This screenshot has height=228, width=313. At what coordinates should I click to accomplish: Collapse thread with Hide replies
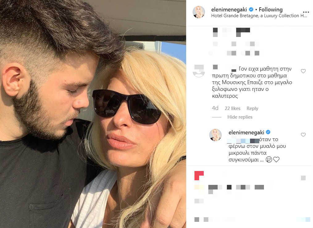[240, 117]
